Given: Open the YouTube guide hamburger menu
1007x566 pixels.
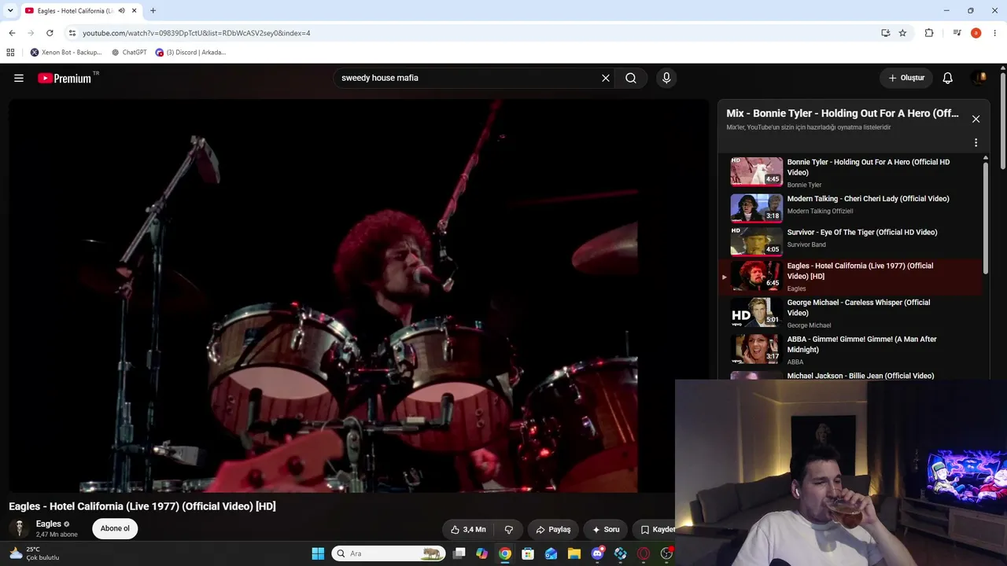Looking at the screenshot, I should pos(19,78).
